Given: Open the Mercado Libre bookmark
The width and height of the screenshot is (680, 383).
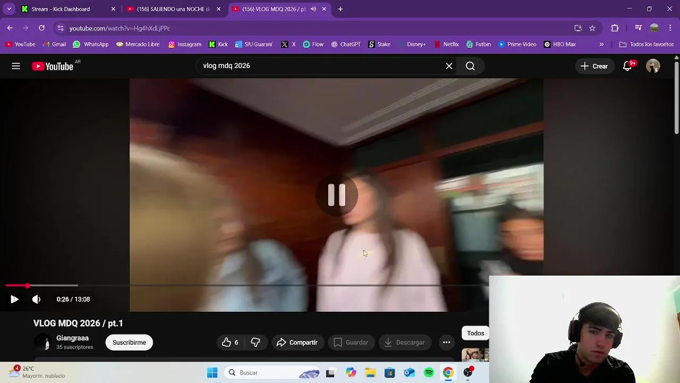Looking at the screenshot, I should (138, 44).
